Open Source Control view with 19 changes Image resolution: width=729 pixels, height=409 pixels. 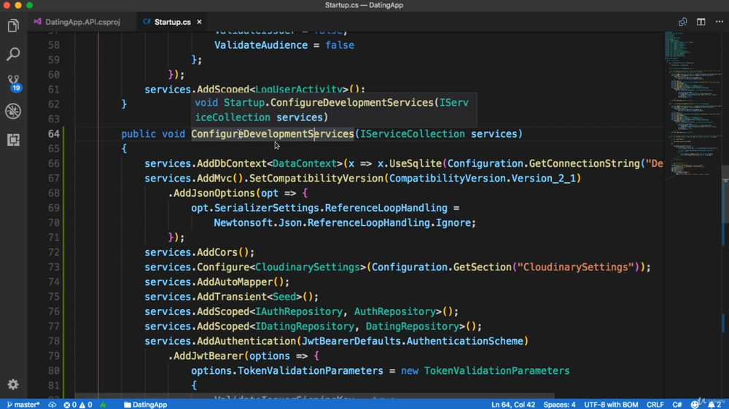13,82
